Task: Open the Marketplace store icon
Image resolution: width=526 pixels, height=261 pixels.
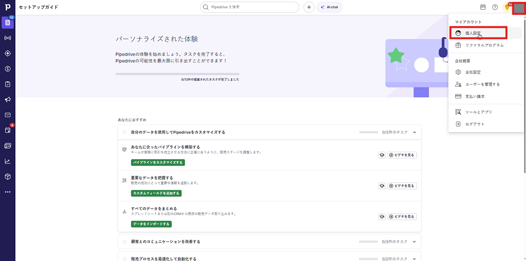Action: 483,7
